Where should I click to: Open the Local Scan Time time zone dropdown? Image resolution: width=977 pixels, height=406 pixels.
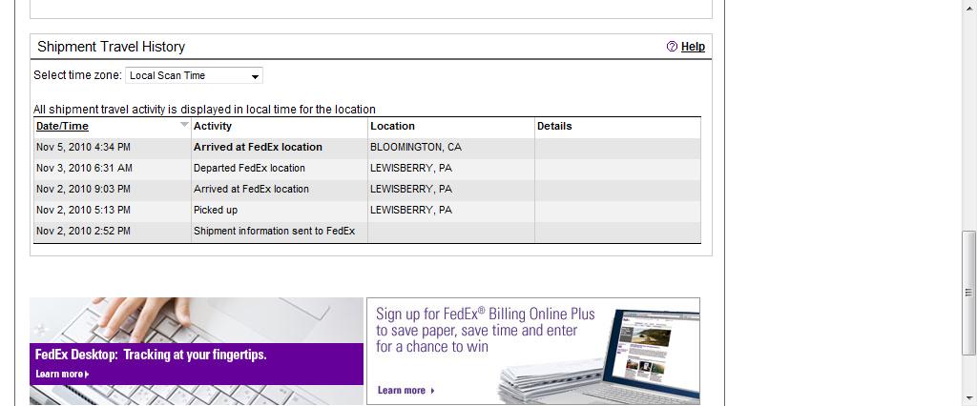coord(194,75)
